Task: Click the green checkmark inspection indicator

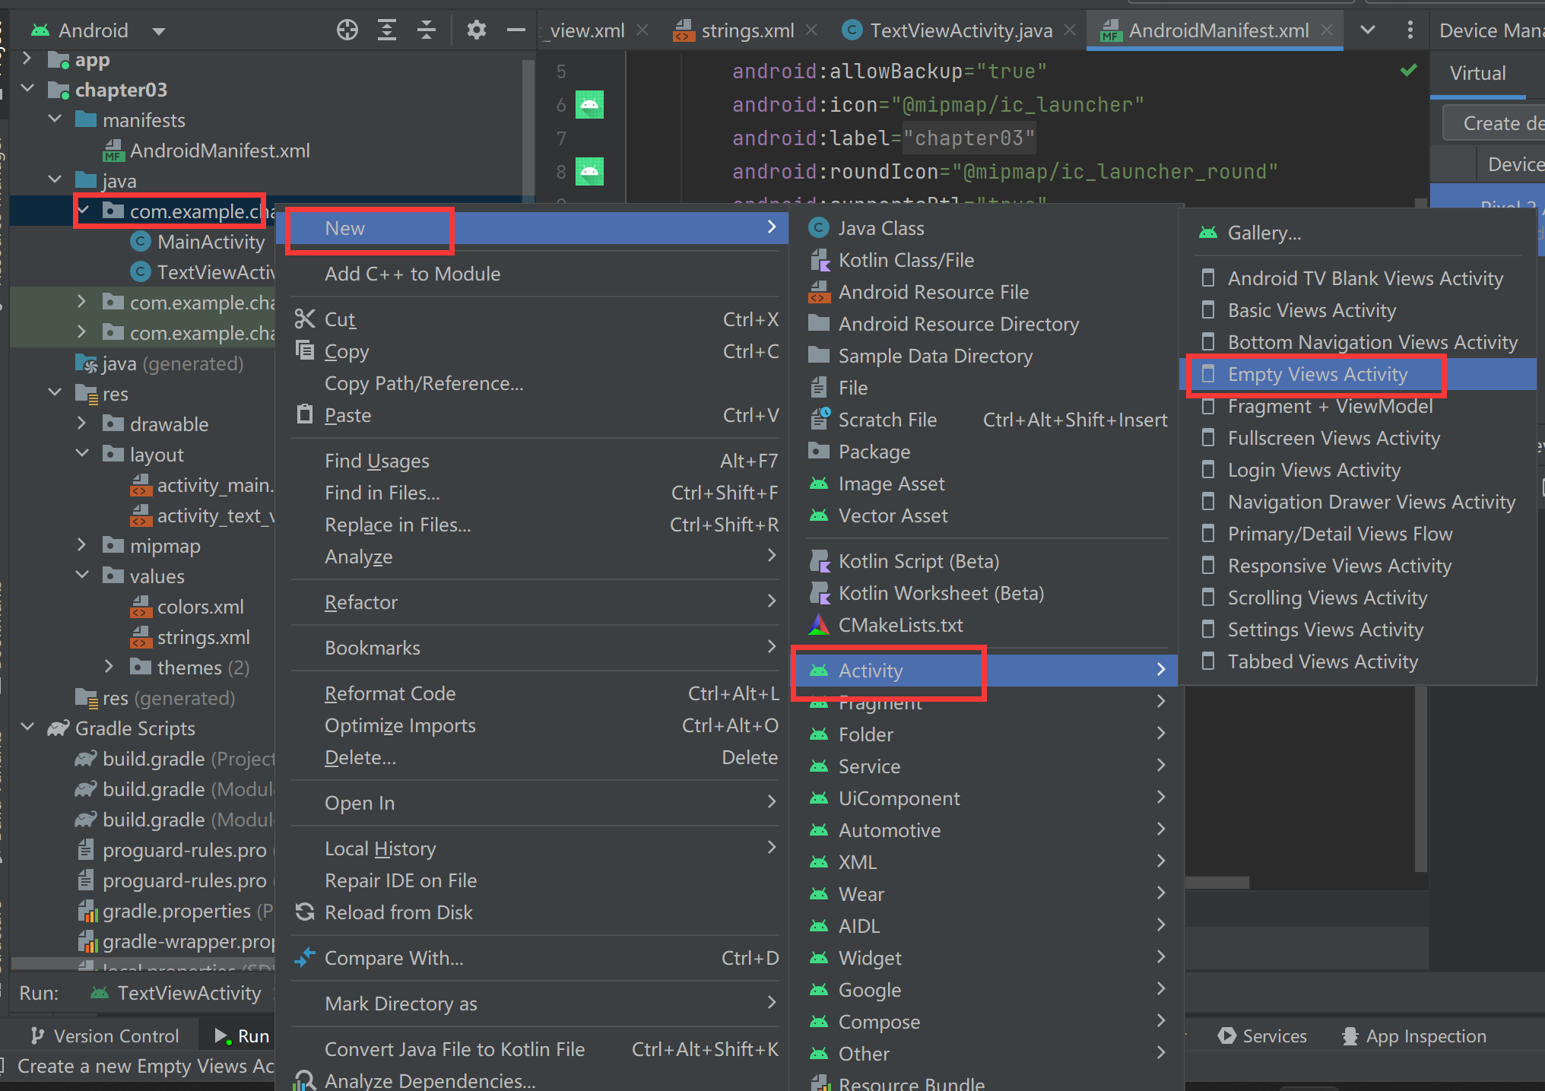Action: pyautogui.click(x=1408, y=71)
